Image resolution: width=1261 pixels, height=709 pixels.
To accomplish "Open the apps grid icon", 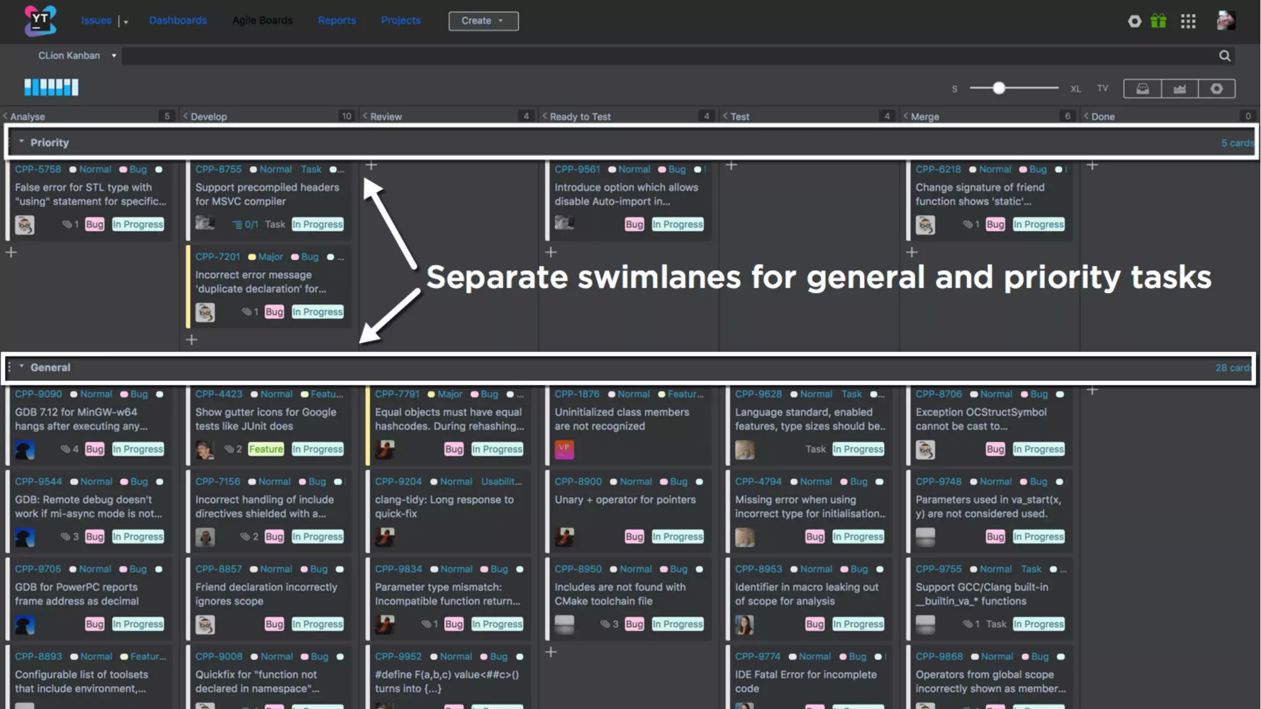I will (x=1188, y=21).
